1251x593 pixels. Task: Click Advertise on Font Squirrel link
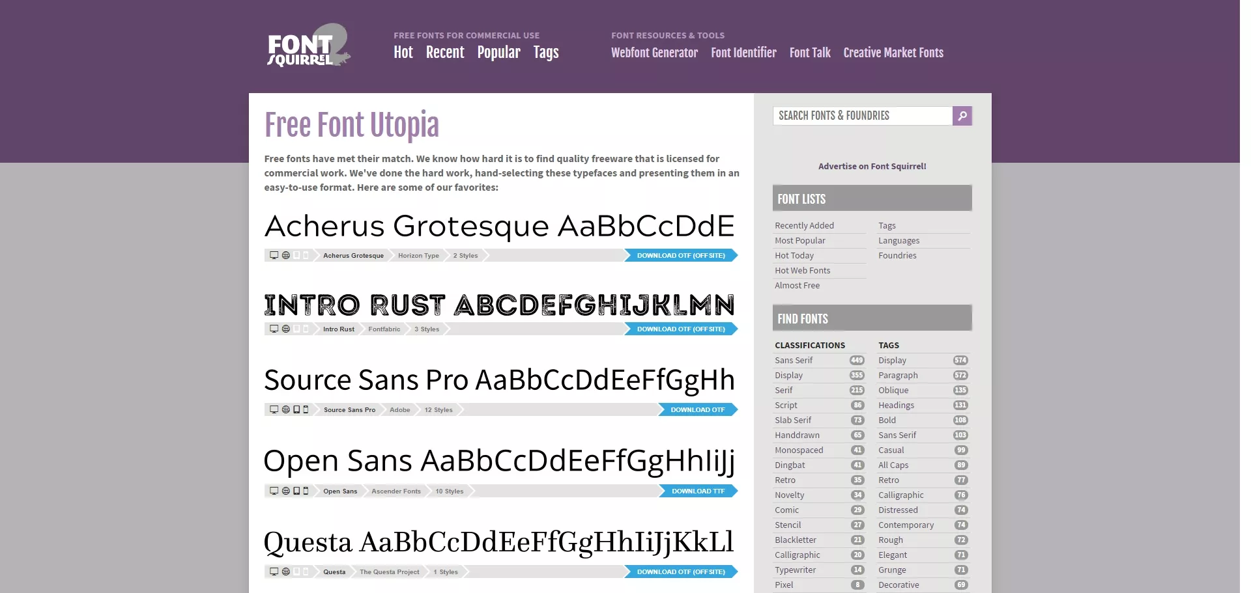[872, 166]
